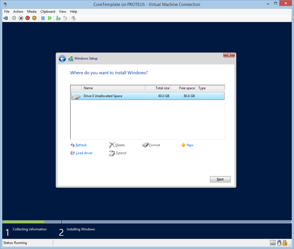Click the orange Save state icon
Screen dimensions: 294x249
point(34,18)
